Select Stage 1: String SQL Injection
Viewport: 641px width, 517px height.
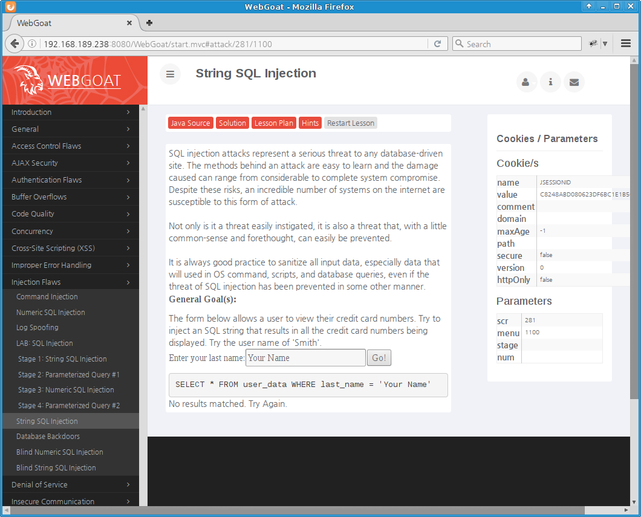point(62,359)
